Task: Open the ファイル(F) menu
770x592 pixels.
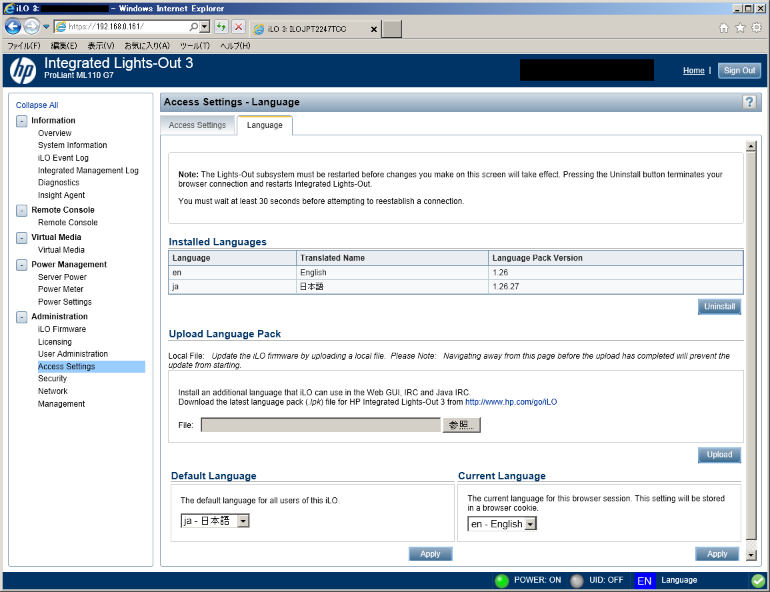Action: (23, 45)
